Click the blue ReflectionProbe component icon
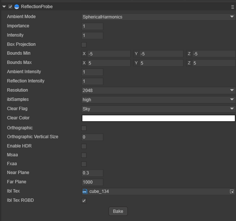The width and height of the screenshot is (236, 221). pyautogui.click(x=17, y=7)
